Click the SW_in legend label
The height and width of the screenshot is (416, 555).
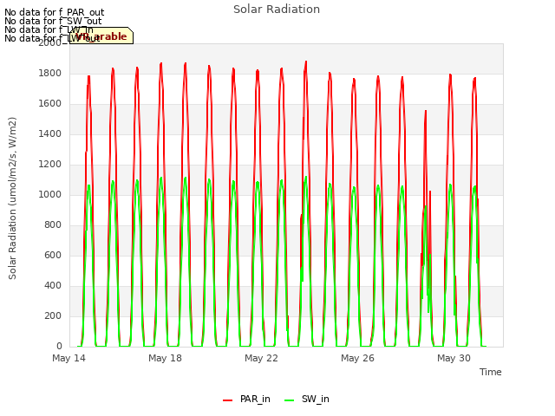[316, 399]
